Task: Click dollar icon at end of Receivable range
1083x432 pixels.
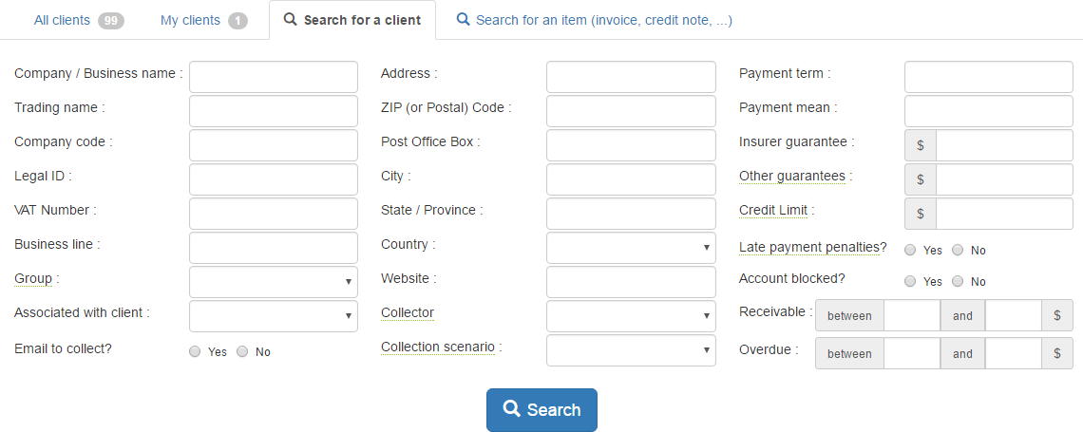Action: coord(1056,315)
